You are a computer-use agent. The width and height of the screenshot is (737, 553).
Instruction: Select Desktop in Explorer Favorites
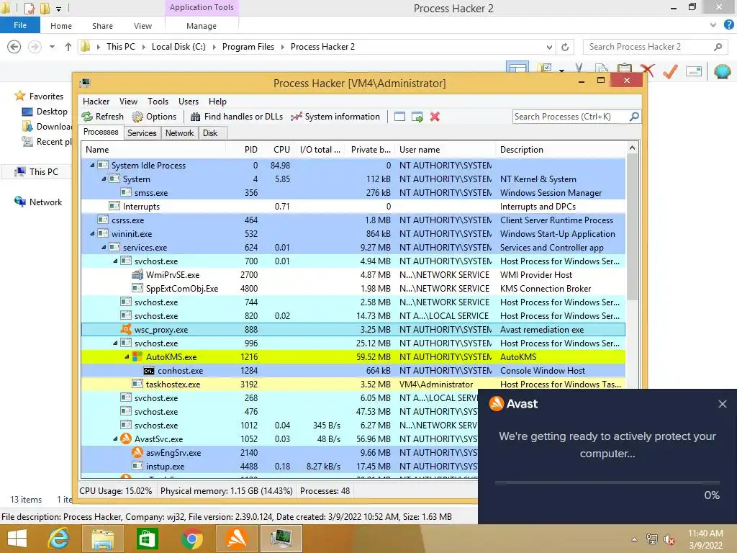coord(45,112)
